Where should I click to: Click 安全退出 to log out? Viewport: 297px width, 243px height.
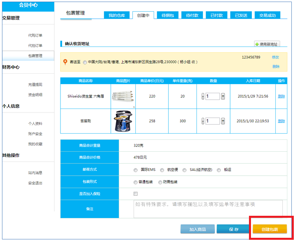coord(35,183)
